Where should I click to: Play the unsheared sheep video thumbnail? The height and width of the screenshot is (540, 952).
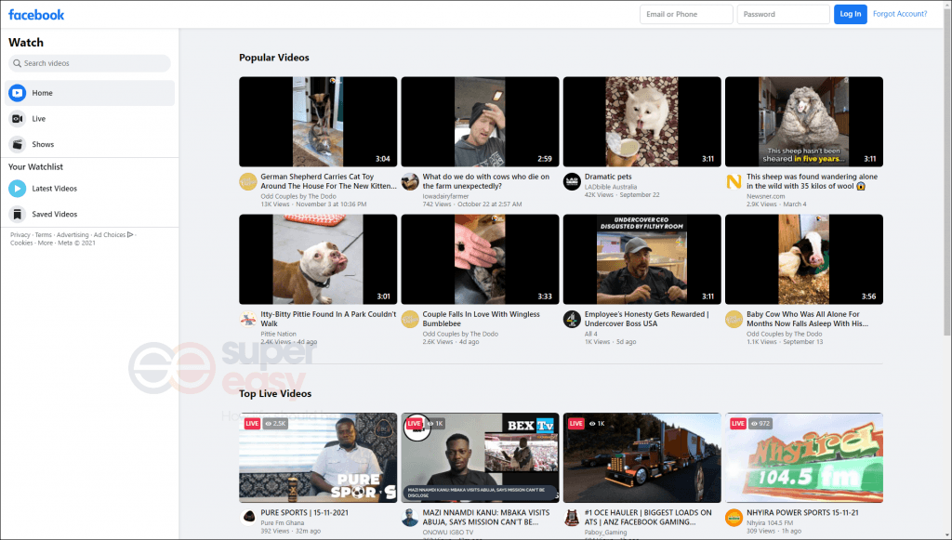click(x=804, y=122)
